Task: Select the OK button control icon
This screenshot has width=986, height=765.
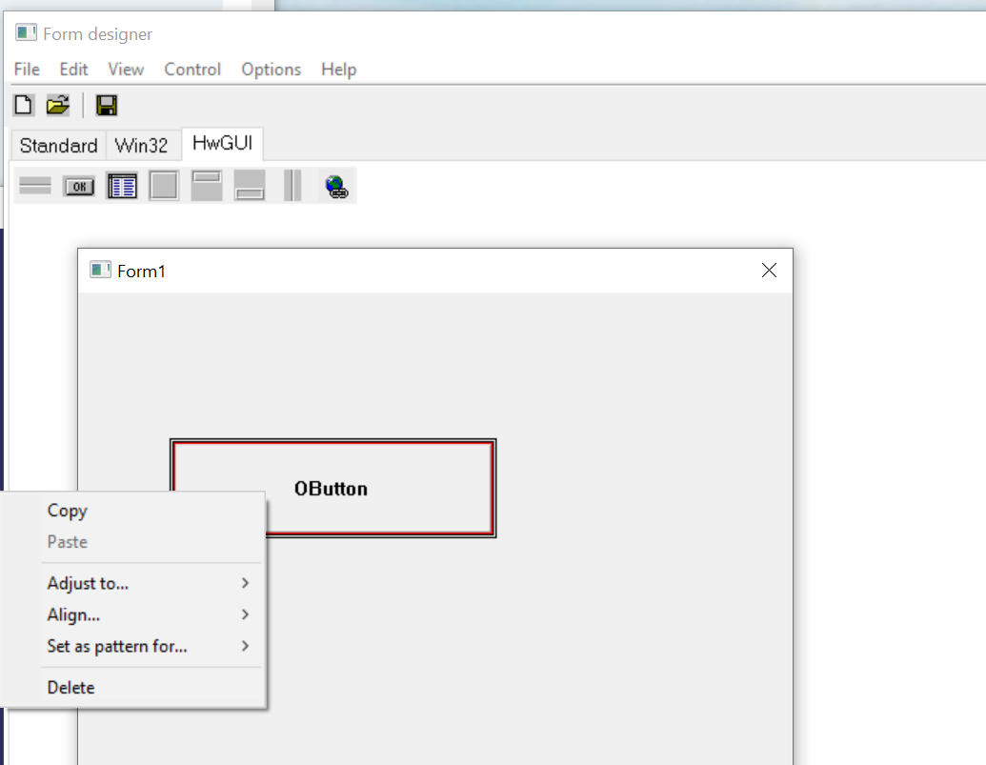Action: coord(79,186)
